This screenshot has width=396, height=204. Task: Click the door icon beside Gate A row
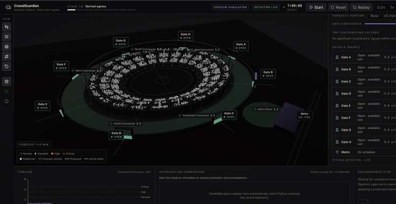pos(337,58)
